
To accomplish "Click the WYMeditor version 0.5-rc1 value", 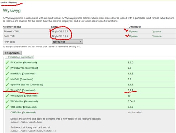I will coord(131,101).
